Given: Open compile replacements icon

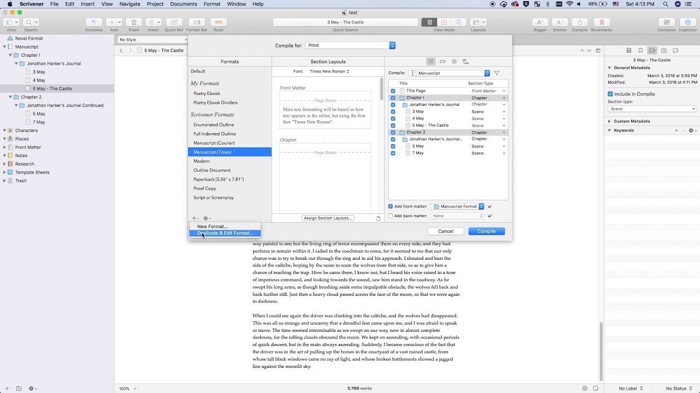Looking at the screenshot, I should click(465, 62).
